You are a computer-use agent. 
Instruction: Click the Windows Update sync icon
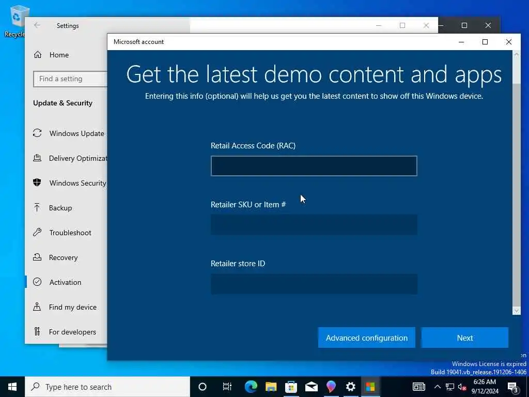[x=37, y=133]
